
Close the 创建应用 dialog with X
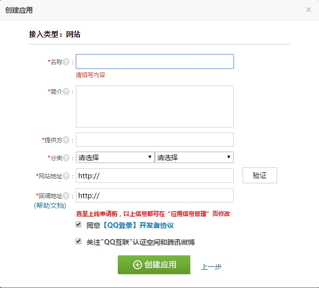coord(309,10)
